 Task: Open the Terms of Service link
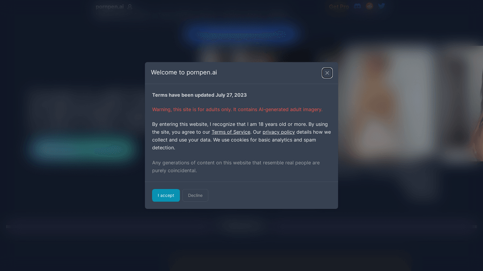click(x=231, y=132)
